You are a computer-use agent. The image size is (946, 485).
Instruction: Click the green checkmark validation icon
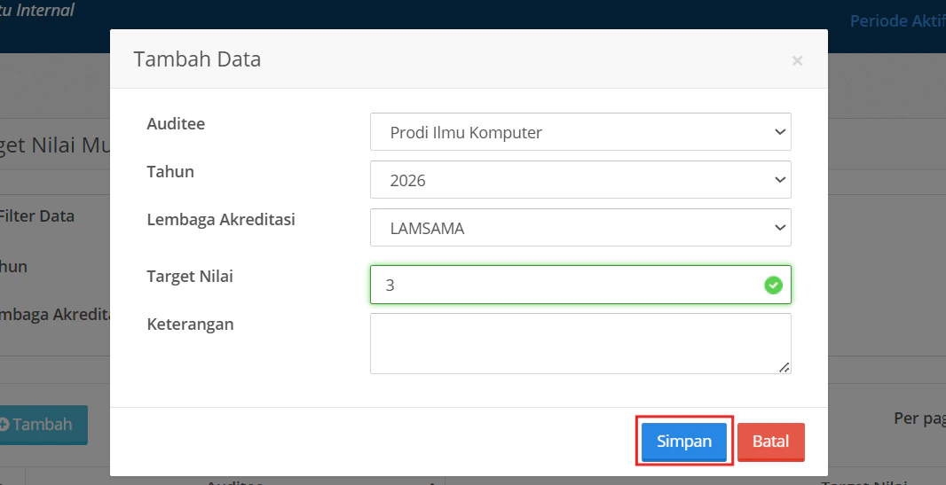[x=773, y=285]
